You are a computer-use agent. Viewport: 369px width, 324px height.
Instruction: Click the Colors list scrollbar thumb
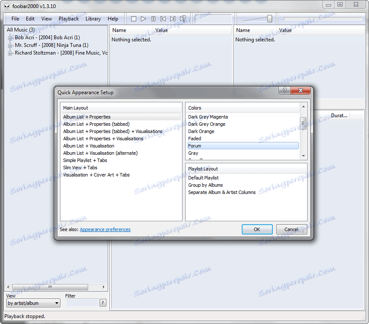pos(303,123)
